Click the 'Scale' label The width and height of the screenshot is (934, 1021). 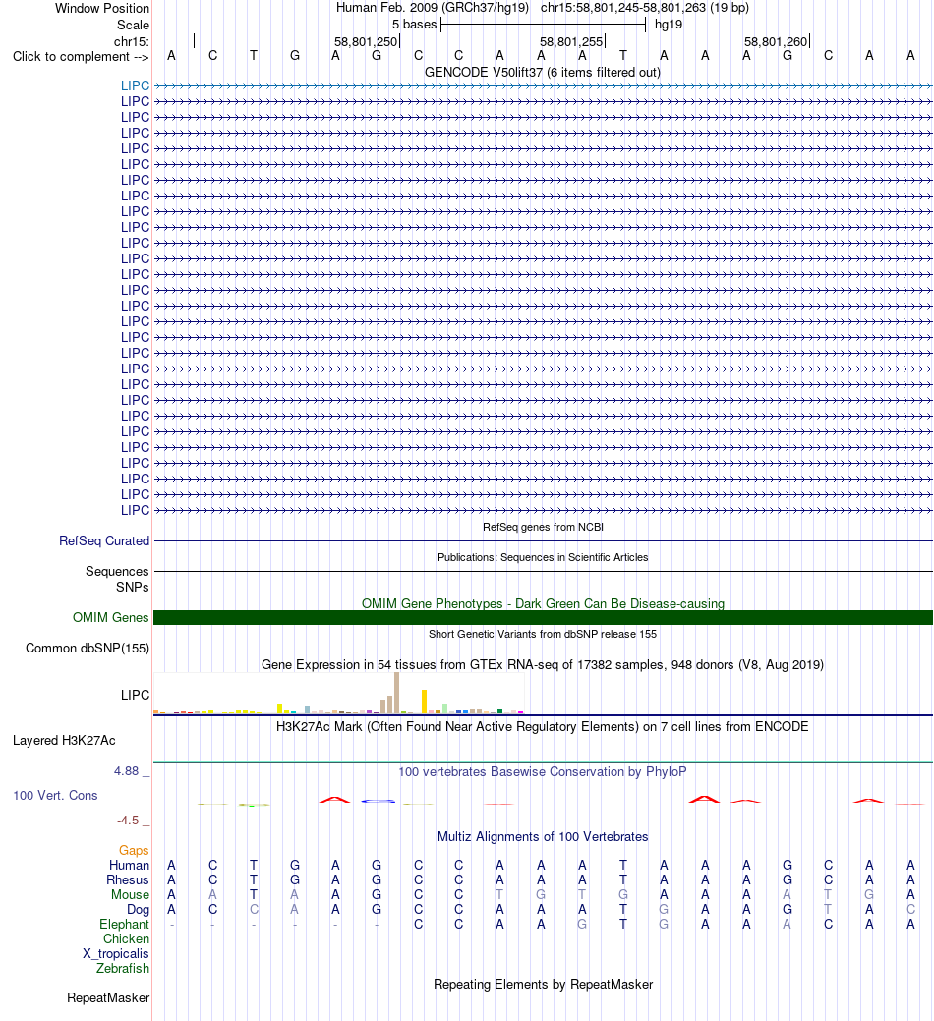133,26
